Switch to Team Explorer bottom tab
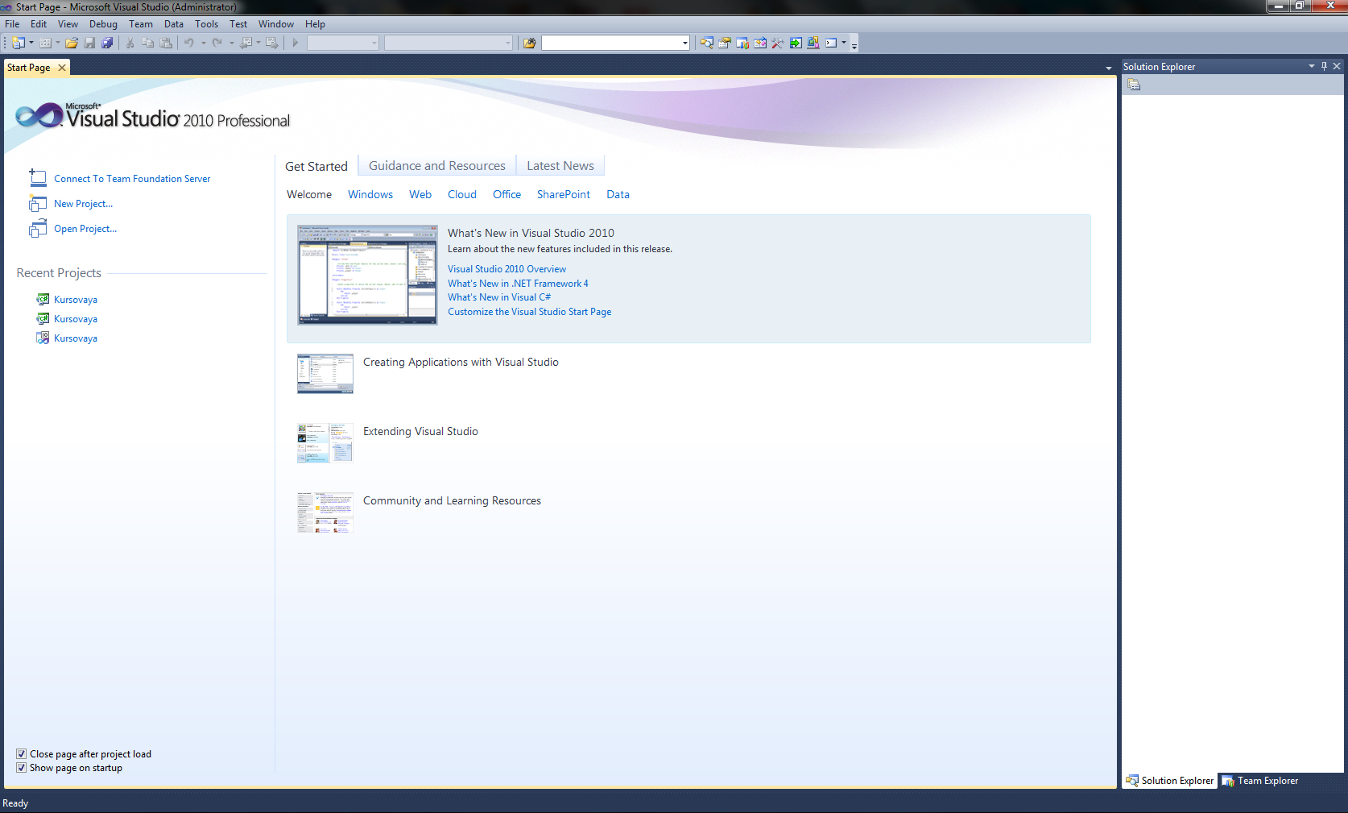This screenshot has width=1348, height=813. pyautogui.click(x=1260, y=781)
